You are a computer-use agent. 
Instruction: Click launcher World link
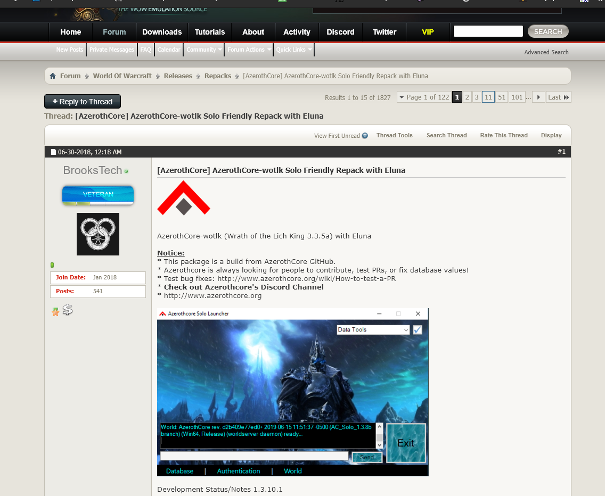click(x=293, y=471)
